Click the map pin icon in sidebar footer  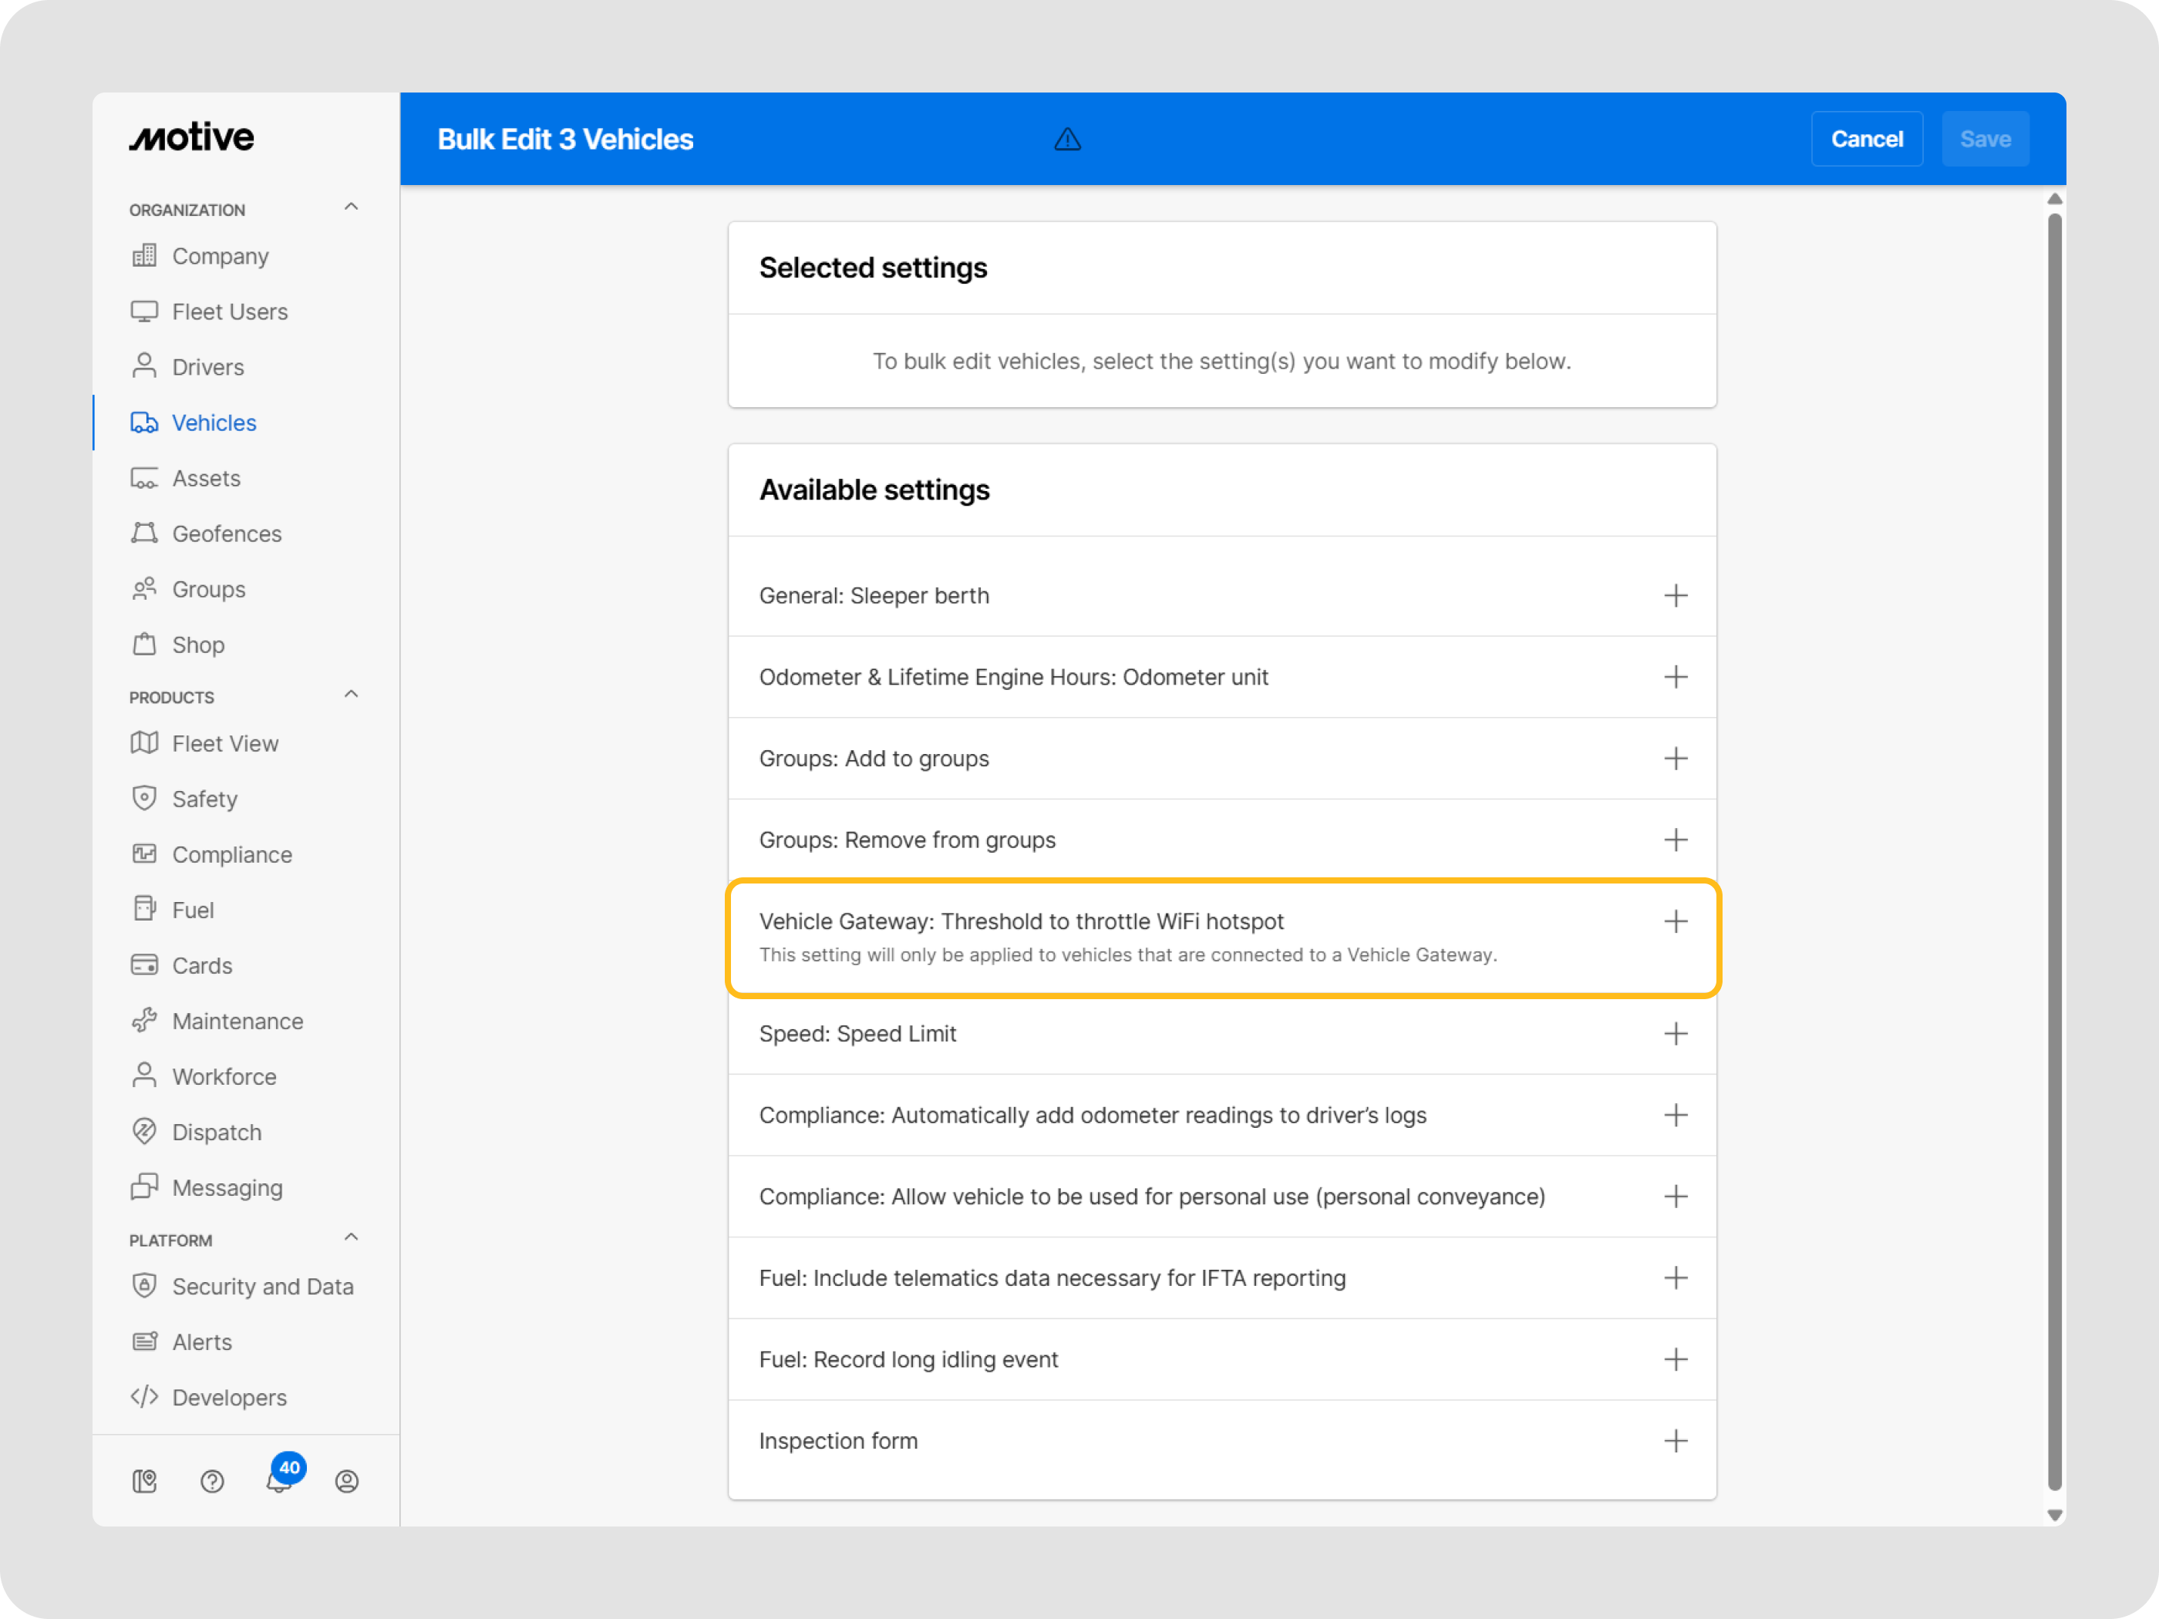[x=144, y=1482]
